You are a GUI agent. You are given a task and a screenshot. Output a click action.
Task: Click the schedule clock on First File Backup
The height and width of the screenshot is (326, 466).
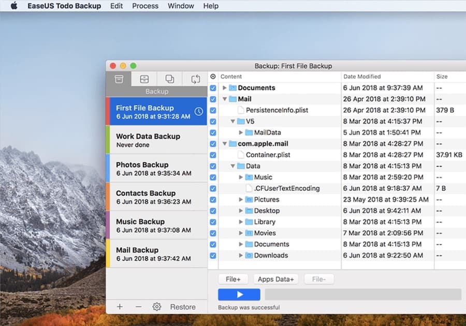tap(198, 111)
